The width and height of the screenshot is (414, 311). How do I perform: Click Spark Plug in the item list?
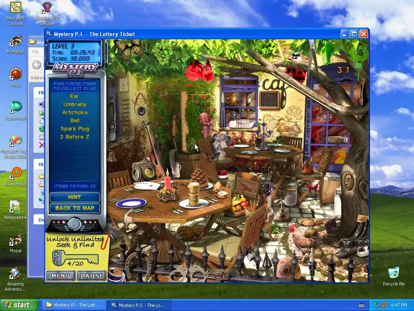[75, 129]
